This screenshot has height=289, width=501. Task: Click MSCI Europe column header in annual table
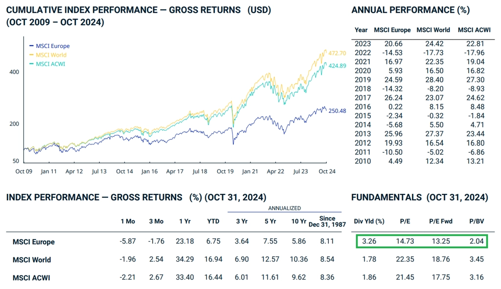(392, 30)
